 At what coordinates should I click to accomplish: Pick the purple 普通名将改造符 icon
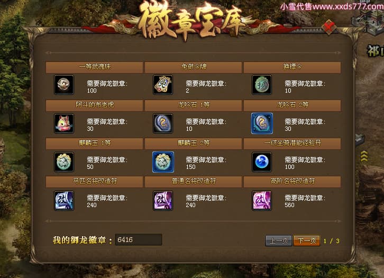pyautogui.click(x=163, y=201)
